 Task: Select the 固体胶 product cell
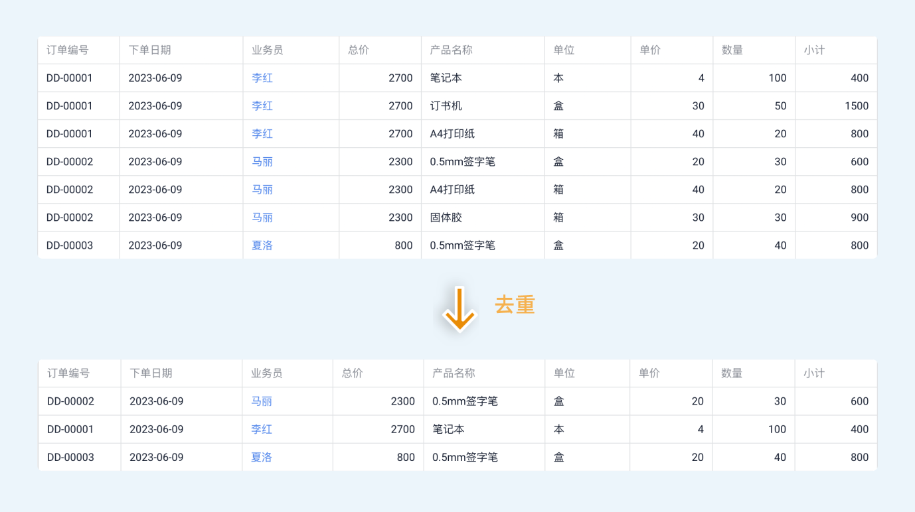[446, 218]
